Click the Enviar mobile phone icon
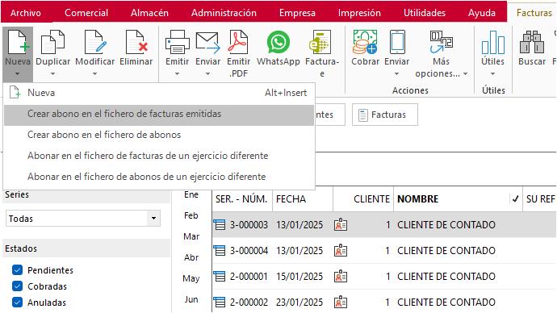557x313 pixels. (x=397, y=43)
